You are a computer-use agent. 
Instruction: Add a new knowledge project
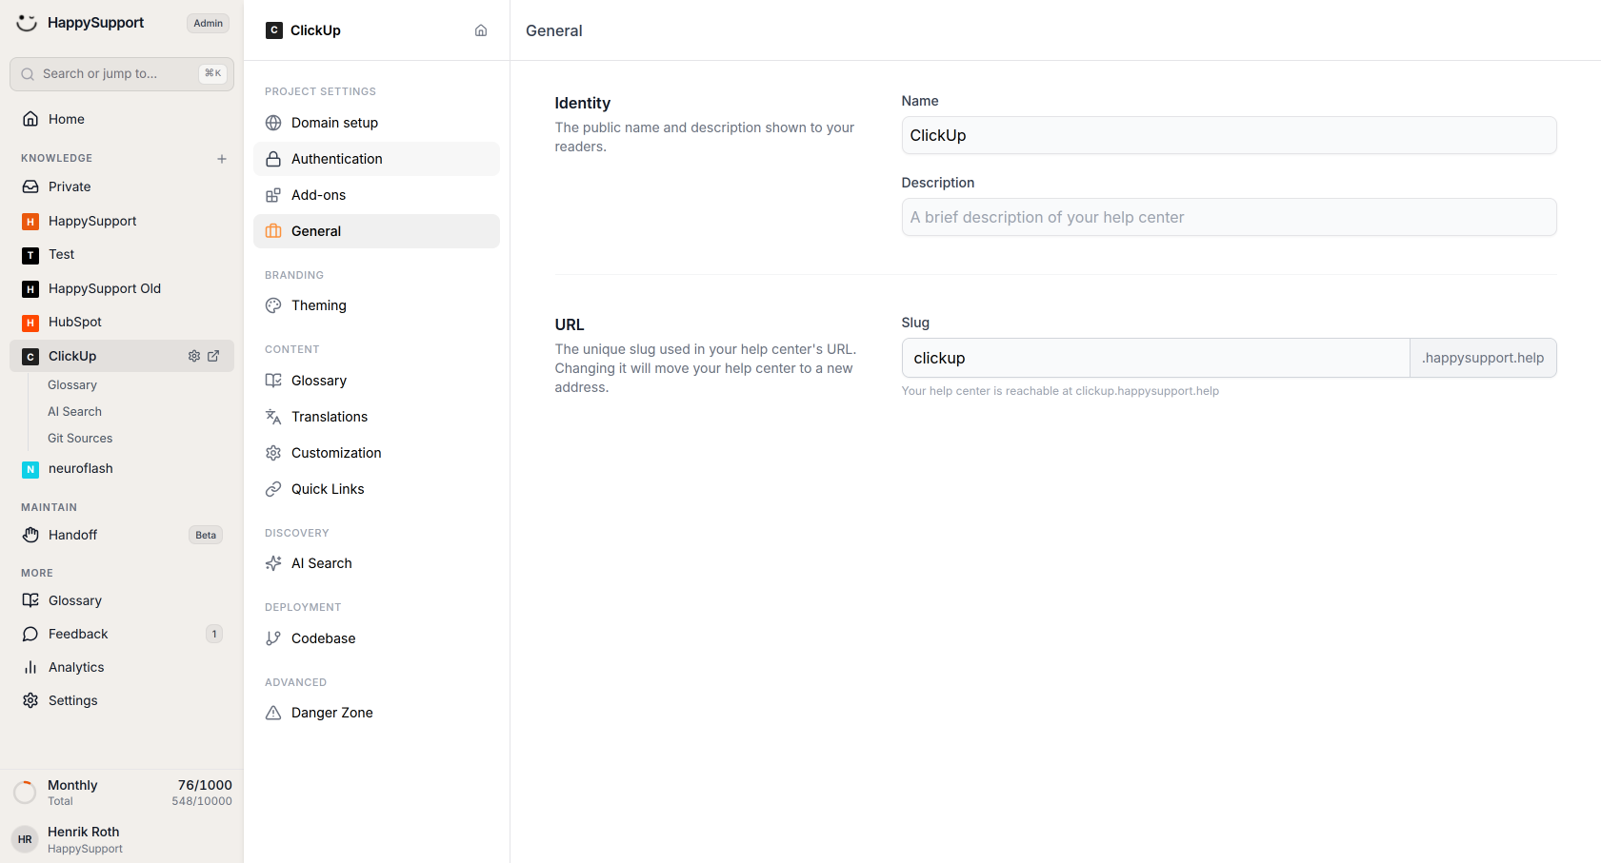pos(222,159)
